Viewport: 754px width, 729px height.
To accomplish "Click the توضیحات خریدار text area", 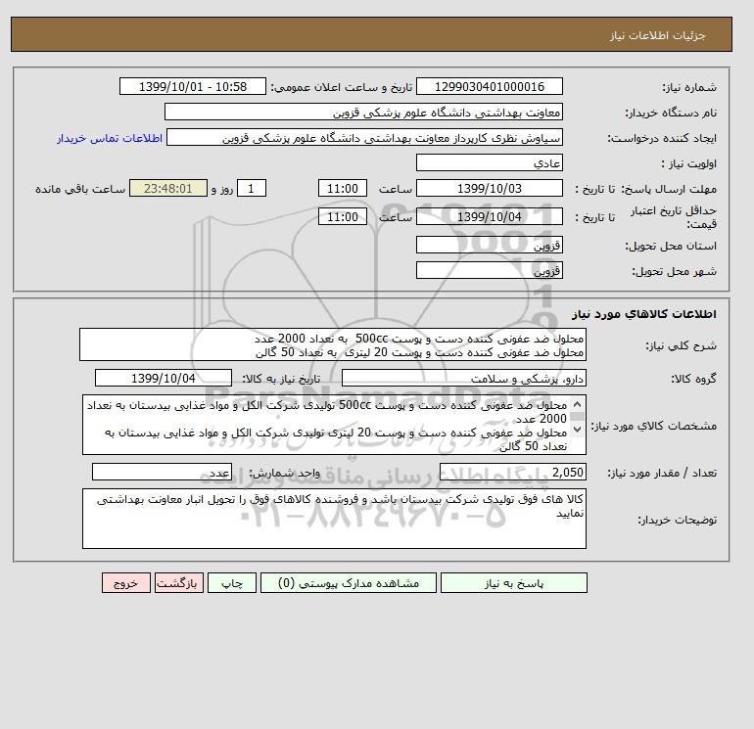I will tap(334, 519).
